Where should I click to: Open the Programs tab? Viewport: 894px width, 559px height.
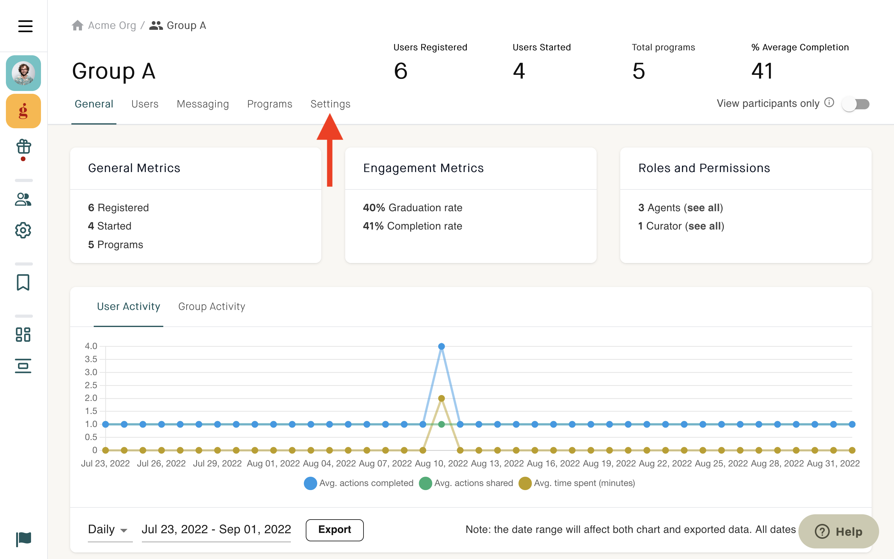point(270,104)
